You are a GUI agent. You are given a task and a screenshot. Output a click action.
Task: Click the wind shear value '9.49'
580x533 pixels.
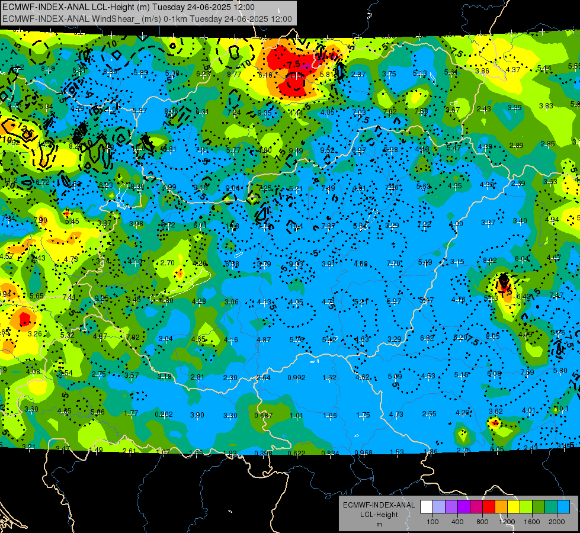[296, 150]
